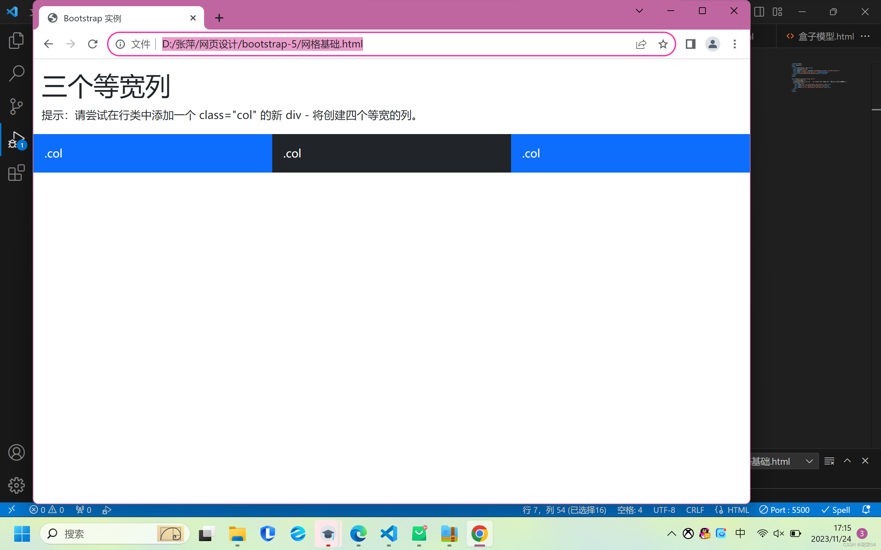Open Manage gear icon in VS Code

coord(16,485)
